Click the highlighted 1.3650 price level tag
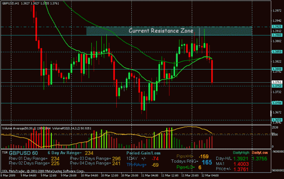Screen dimensions: 284x179 (x=277, y=120)
